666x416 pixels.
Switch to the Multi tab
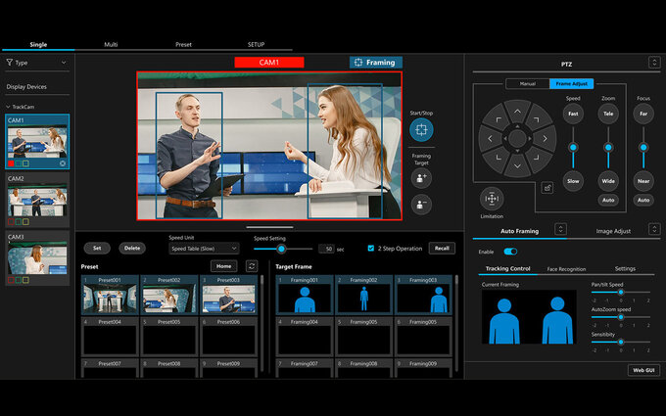pos(111,44)
